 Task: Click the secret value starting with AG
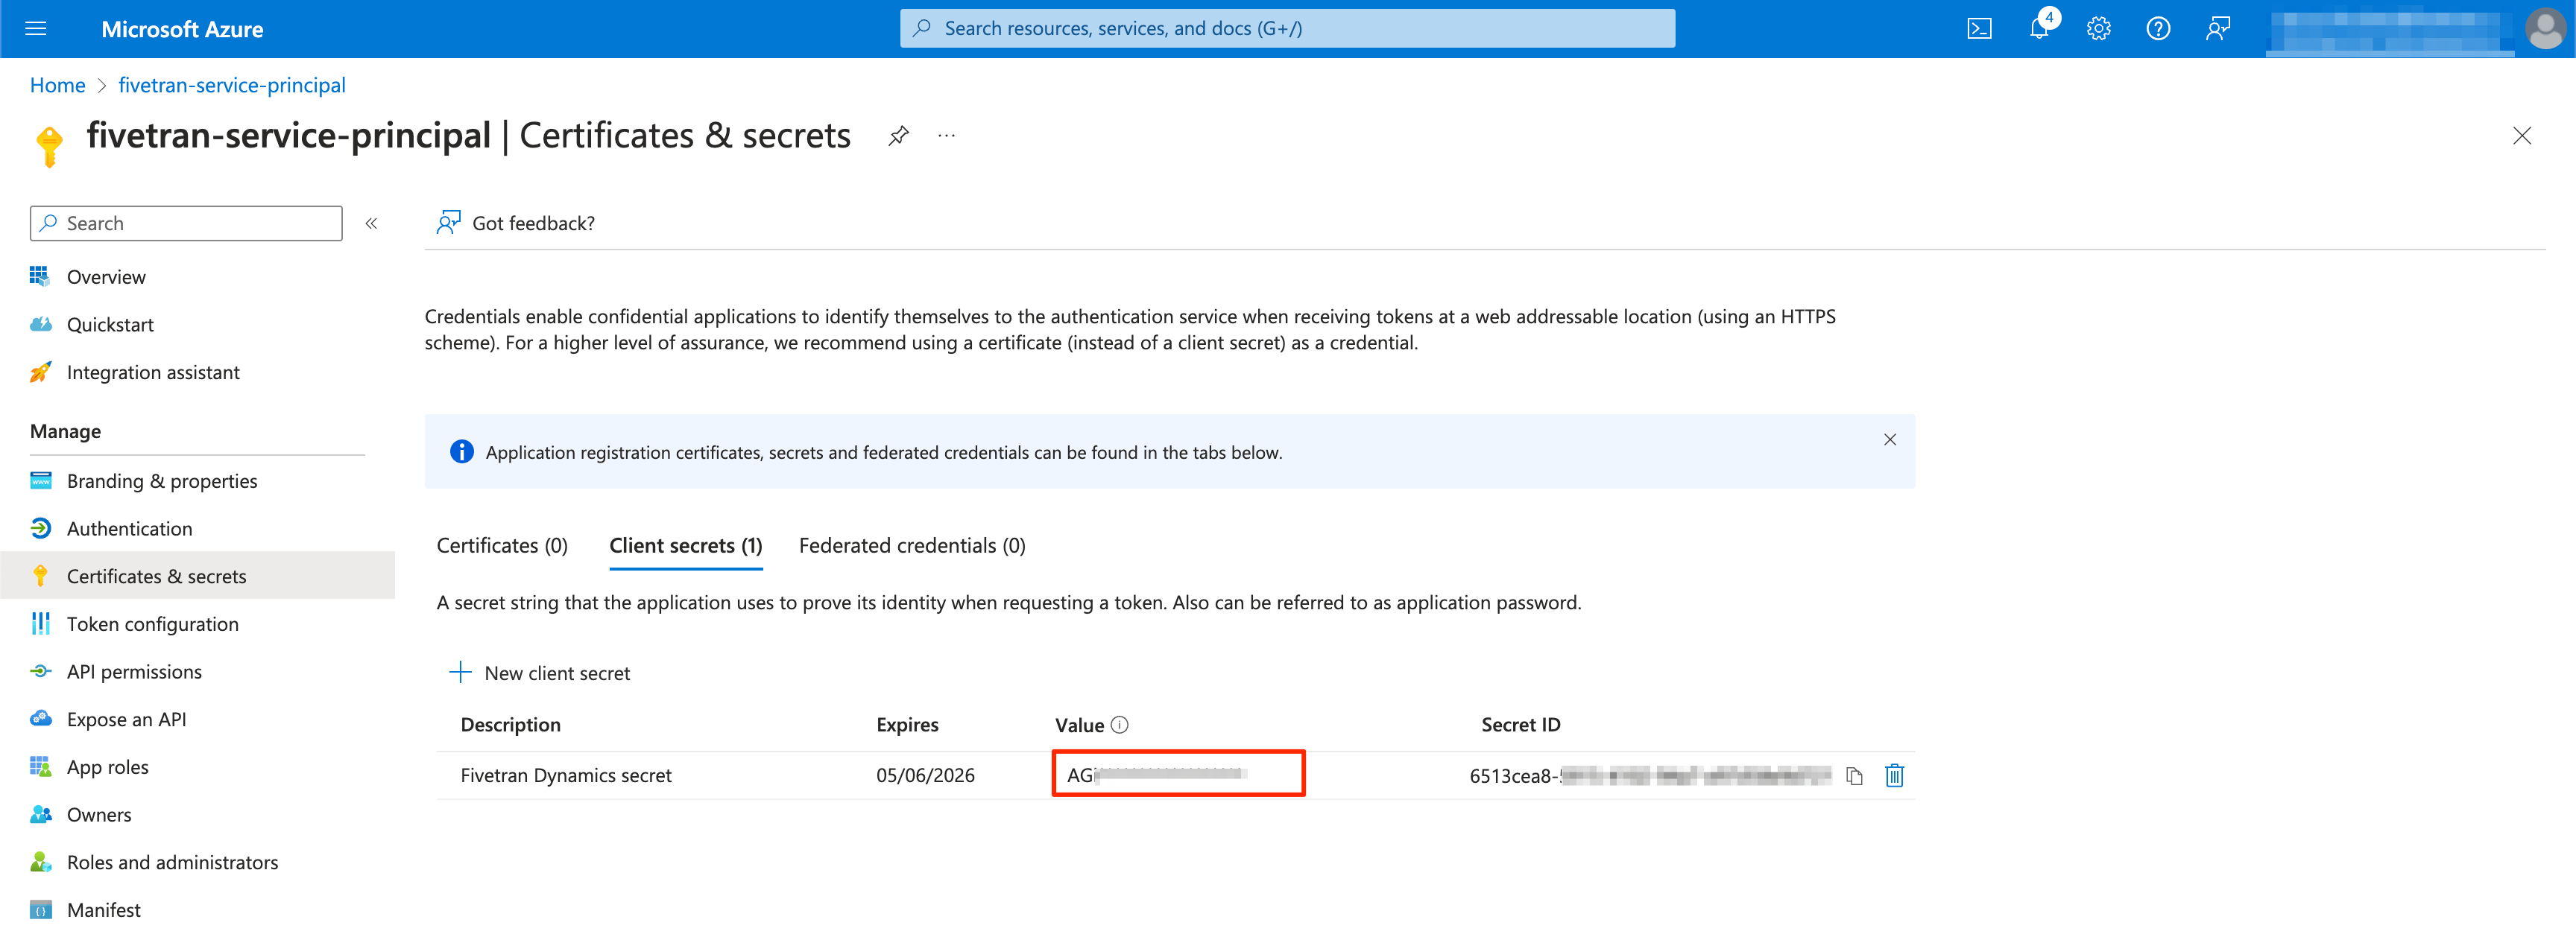pyautogui.click(x=1157, y=774)
